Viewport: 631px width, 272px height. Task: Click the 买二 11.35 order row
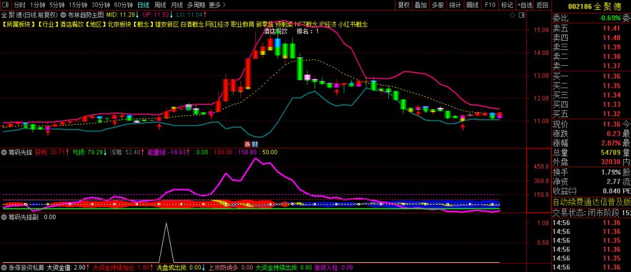(591, 86)
